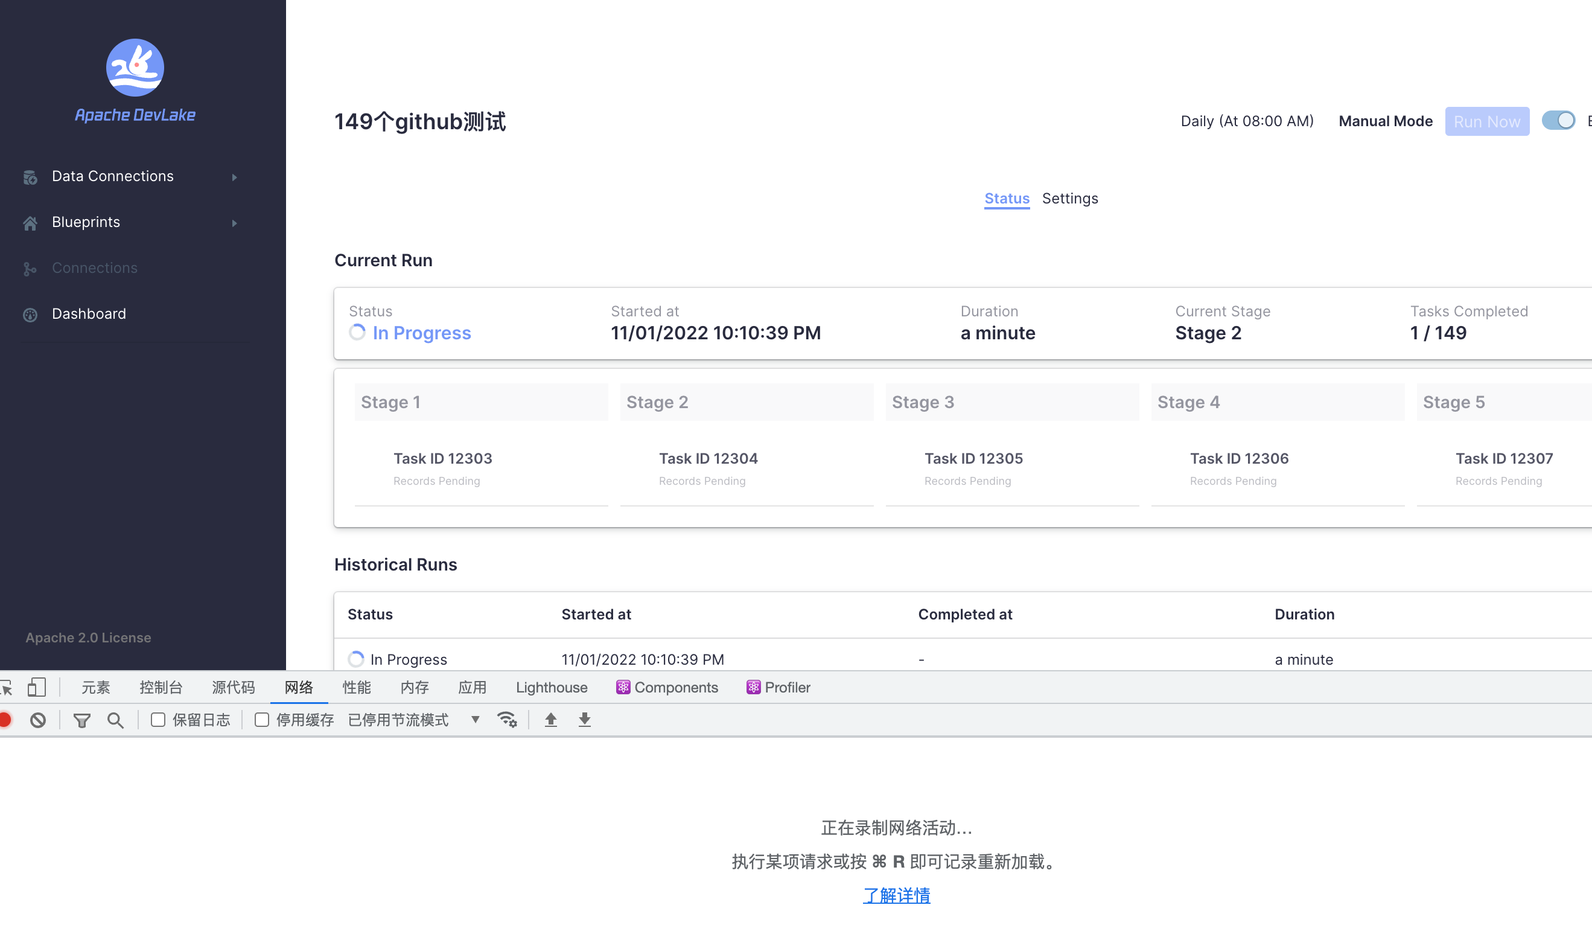
Task: Open the 了解详情 link
Action: tap(896, 895)
